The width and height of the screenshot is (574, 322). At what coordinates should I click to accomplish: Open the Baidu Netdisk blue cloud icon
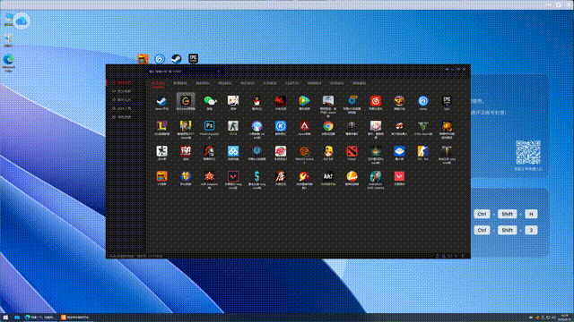[x=233, y=151]
